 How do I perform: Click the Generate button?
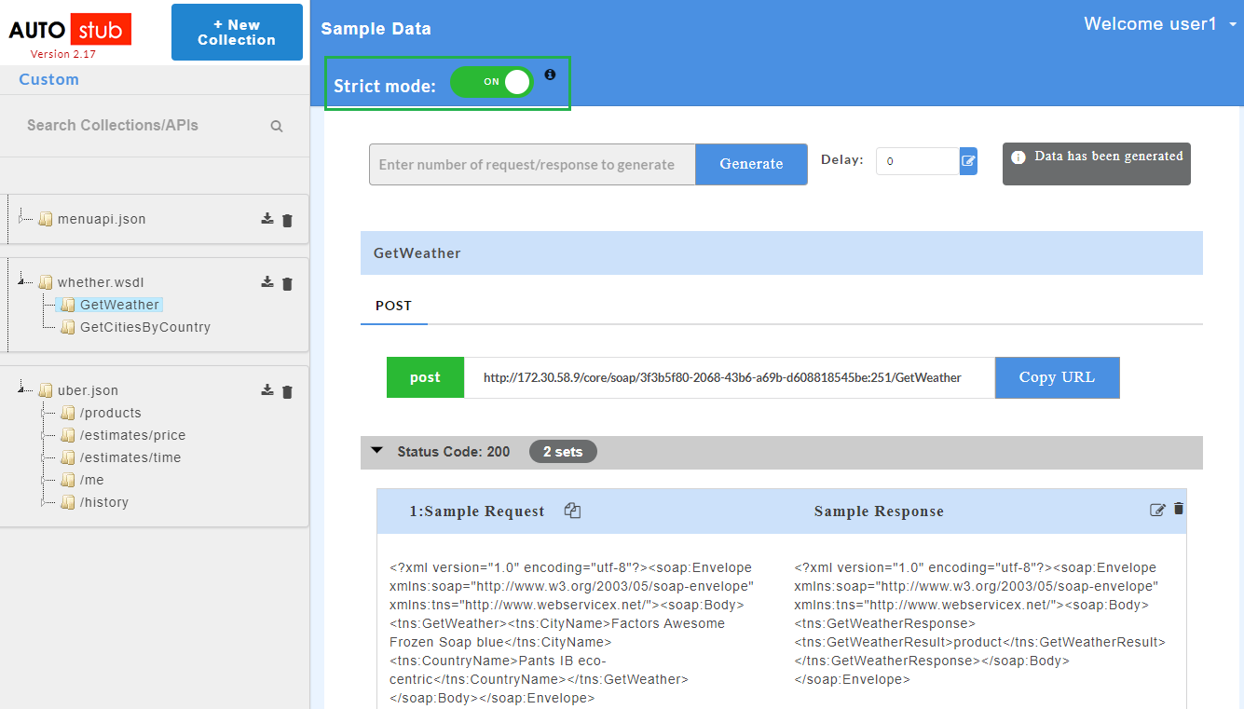tap(751, 164)
